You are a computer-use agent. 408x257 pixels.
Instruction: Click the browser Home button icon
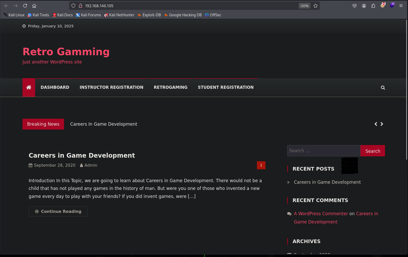tap(34, 6)
